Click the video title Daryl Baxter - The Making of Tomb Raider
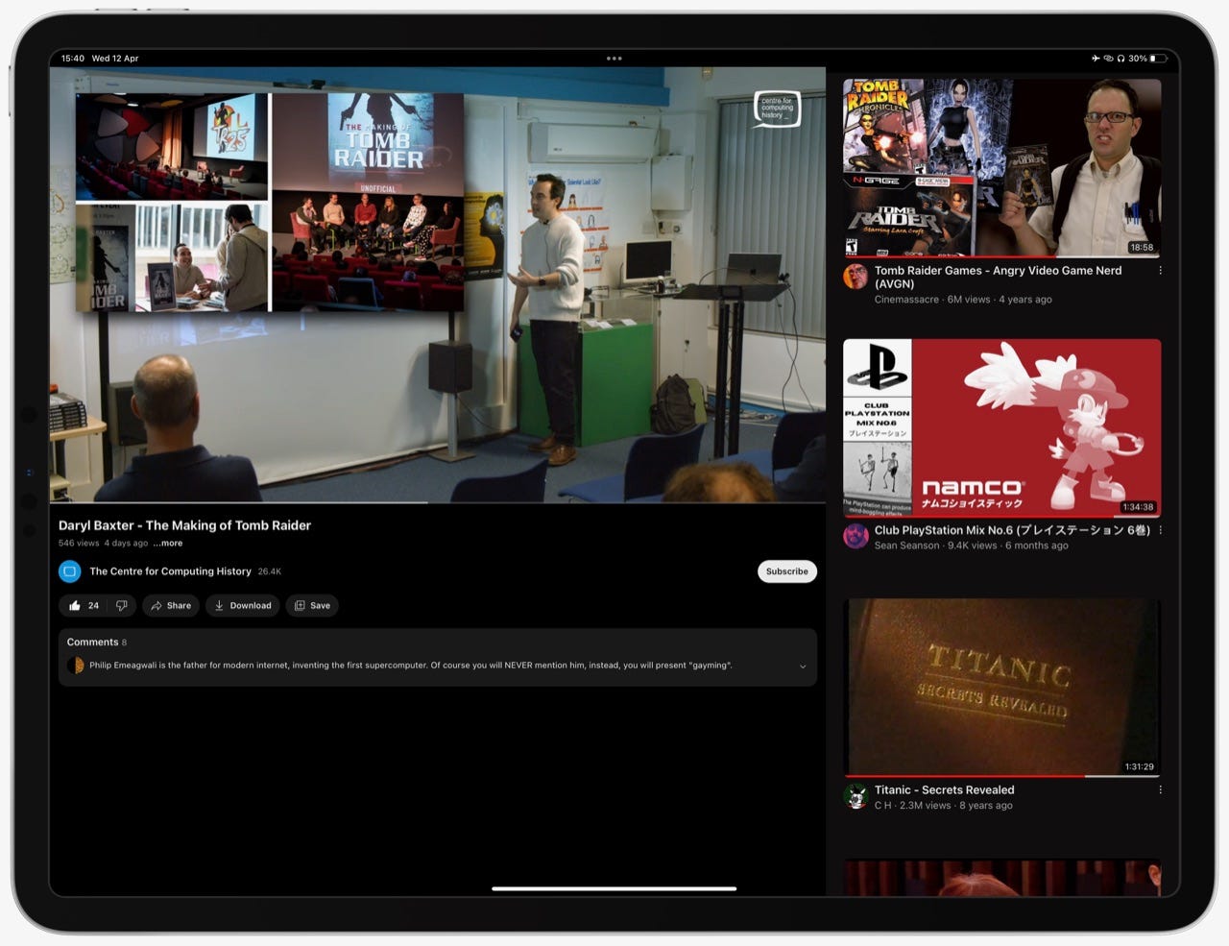Screen dimensions: 1229x946 point(184,525)
